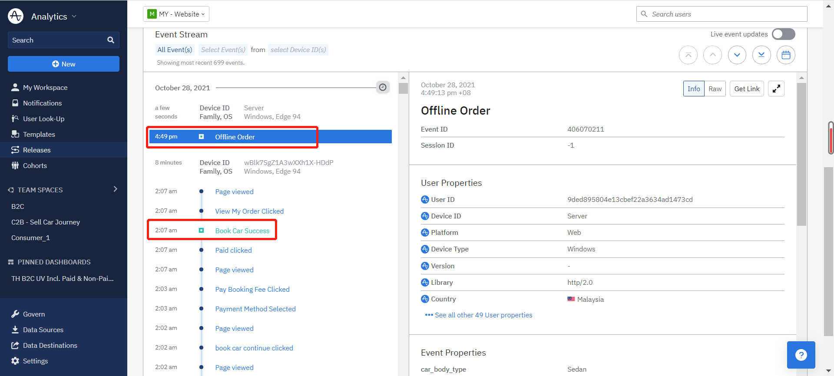
Task: Open Cohorts in sidebar
Action: [x=35, y=165]
